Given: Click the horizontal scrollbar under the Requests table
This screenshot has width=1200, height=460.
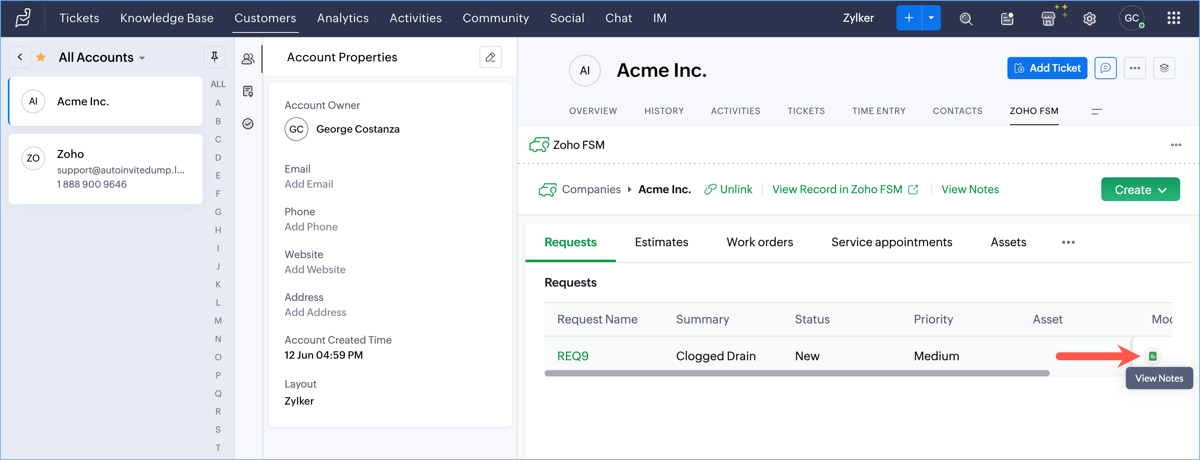Looking at the screenshot, I should tap(796, 373).
